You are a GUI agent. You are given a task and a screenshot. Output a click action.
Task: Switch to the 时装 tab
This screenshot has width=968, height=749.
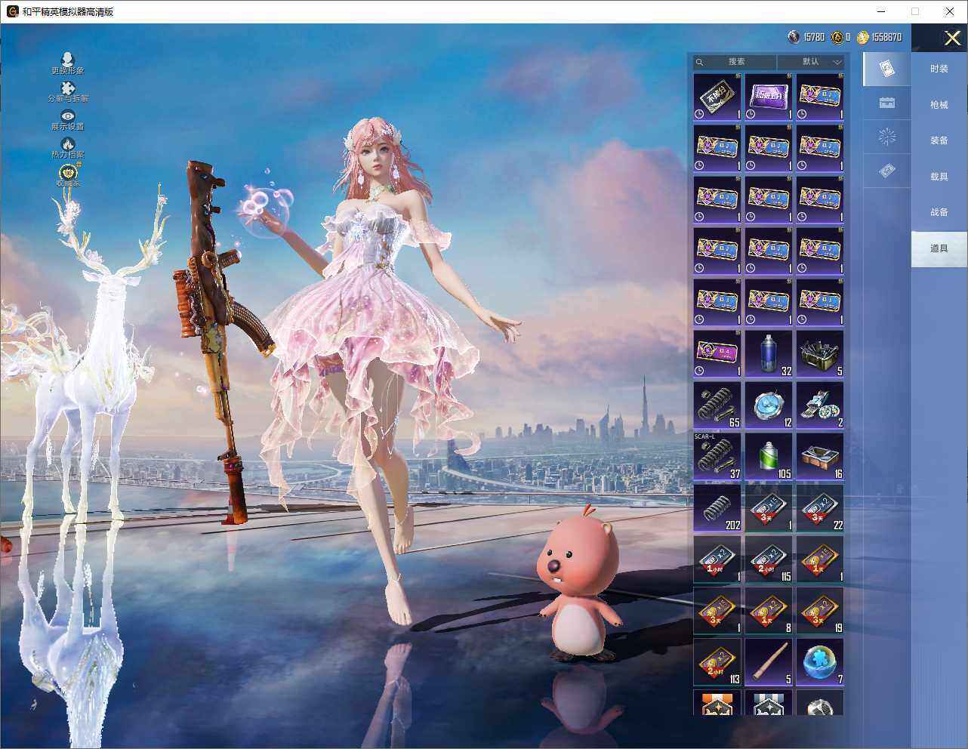tap(939, 69)
